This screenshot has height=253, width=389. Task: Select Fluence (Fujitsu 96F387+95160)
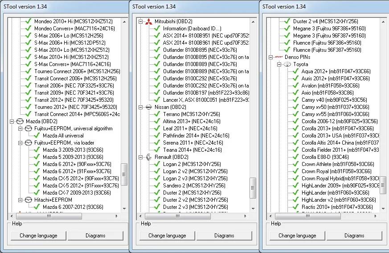pos(327,50)
